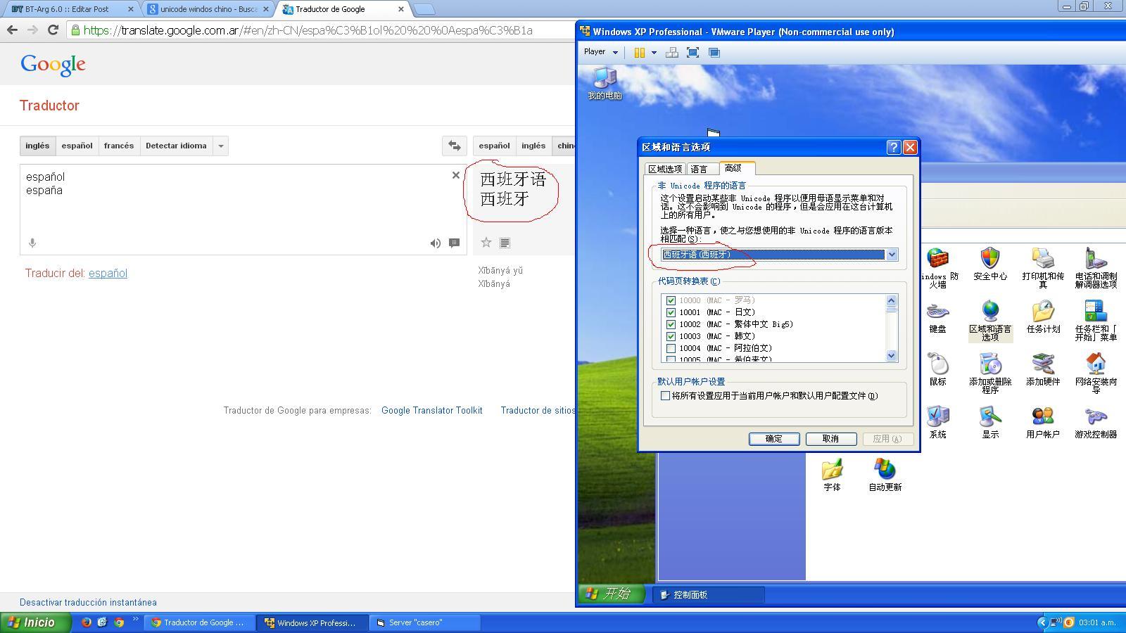Screen dimensions: 1126x633
Task: Expand more source languages dropdown arrow
Action: (x=221, y=146)
